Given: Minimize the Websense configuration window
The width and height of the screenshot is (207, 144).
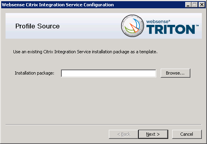Looking at the screenshot, I should coord(188,5).
